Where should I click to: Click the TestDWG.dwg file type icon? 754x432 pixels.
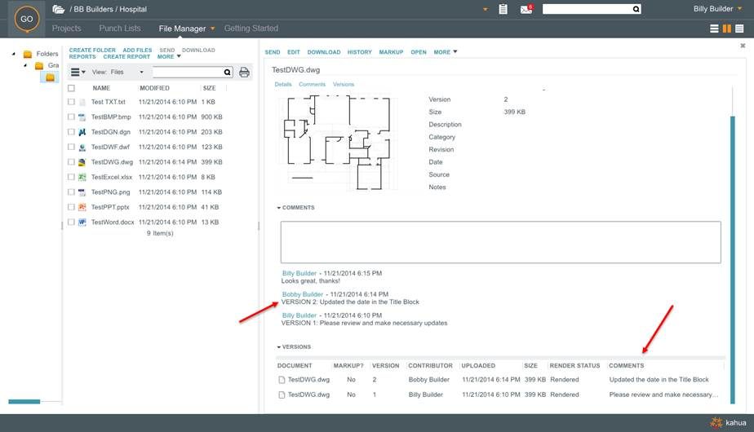pos(82,162)
